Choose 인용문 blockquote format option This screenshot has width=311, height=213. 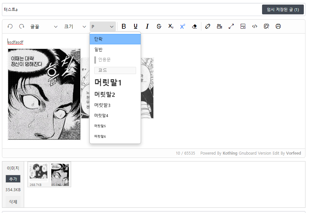coord(104,60)
